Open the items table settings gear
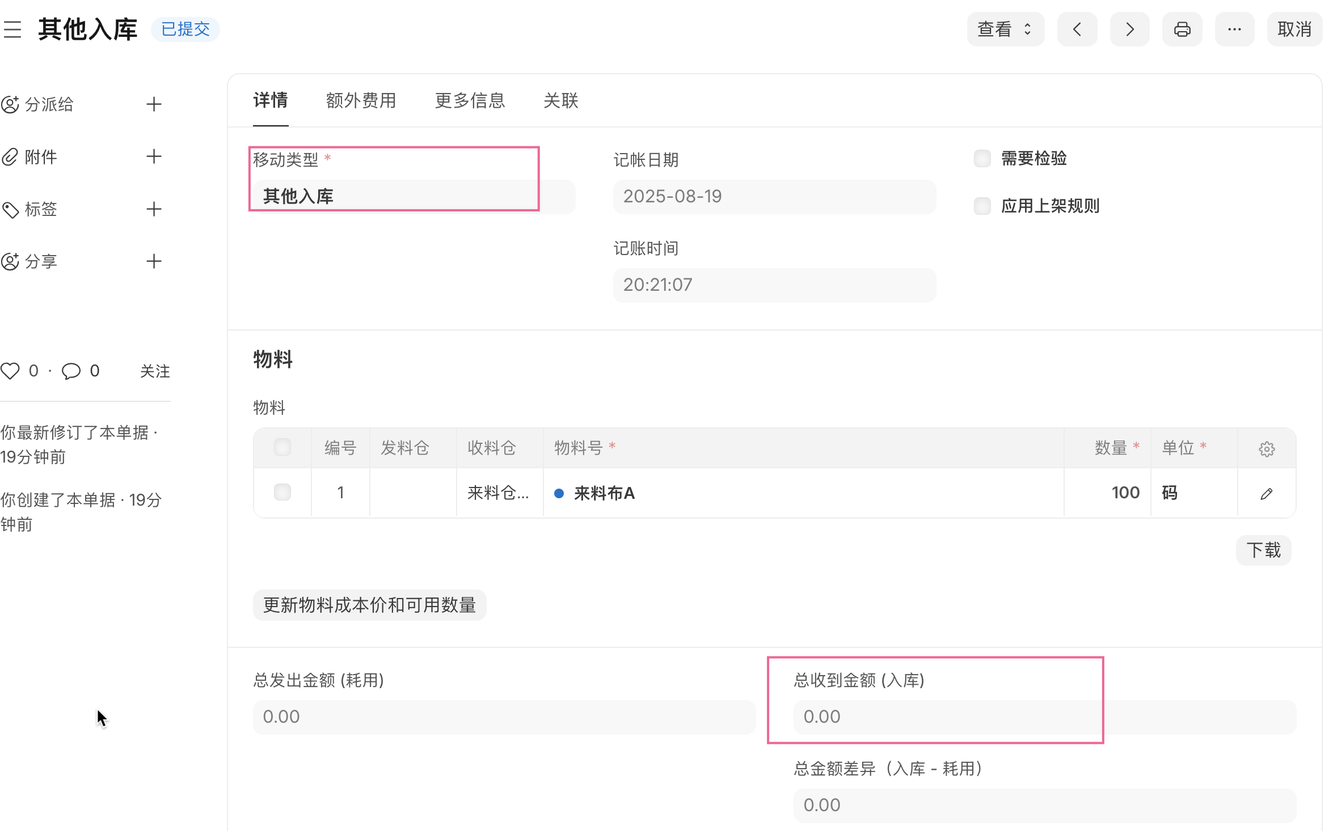The height and width of the screenshot is (831, 1333). coord(1267,449)
